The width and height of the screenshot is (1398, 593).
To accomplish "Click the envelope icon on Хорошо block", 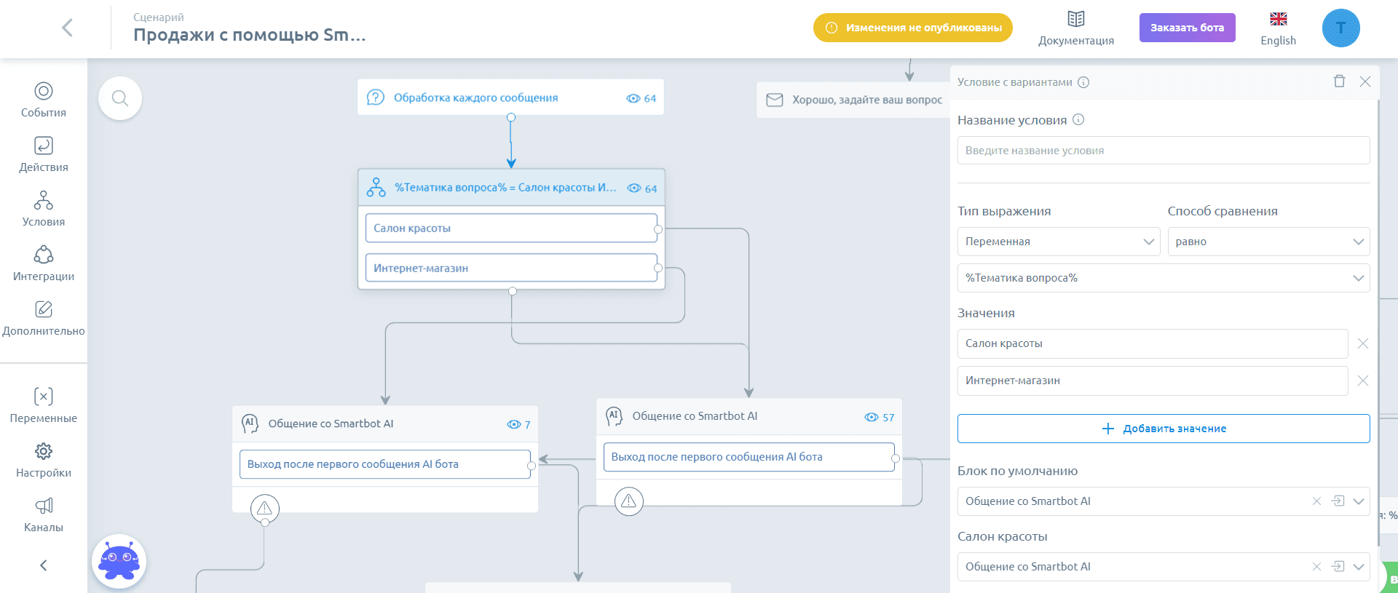I will coord(775,100).
